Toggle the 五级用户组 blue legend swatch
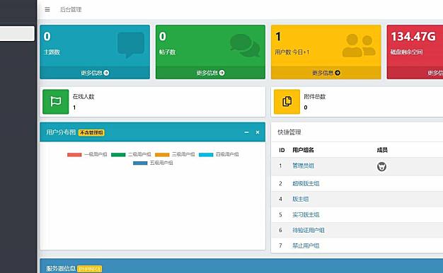Screen dimensions: 443x273 tap(140, 163)
